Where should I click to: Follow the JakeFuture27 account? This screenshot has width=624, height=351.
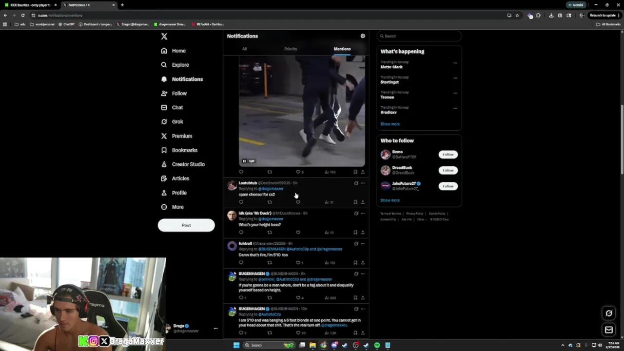pos(448,186)
